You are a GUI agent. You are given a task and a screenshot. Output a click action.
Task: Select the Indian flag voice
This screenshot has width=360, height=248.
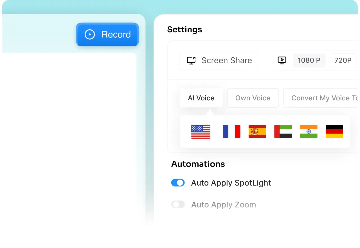pos(309,132)
